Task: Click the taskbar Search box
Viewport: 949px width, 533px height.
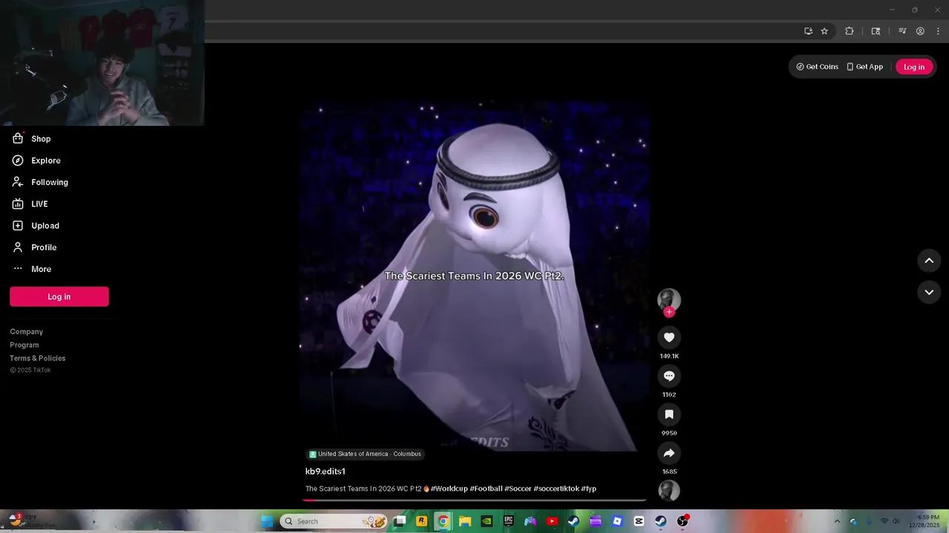Action: 333,521
